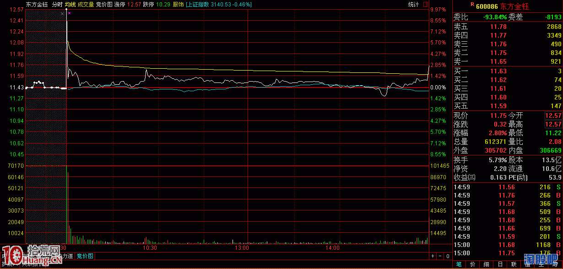Screen dimensions: 563x269
Task: Select the 14:59 trade at 11.76
Action: coord(508,195)
